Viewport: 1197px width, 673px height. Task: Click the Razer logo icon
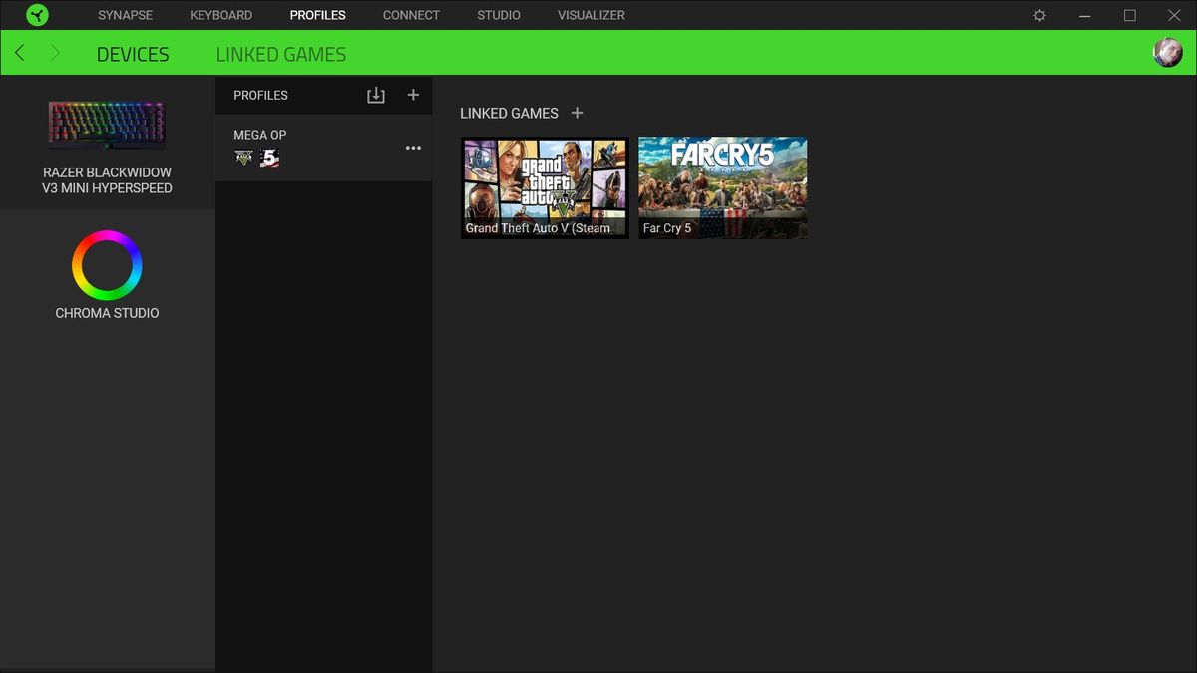point(37,15)
